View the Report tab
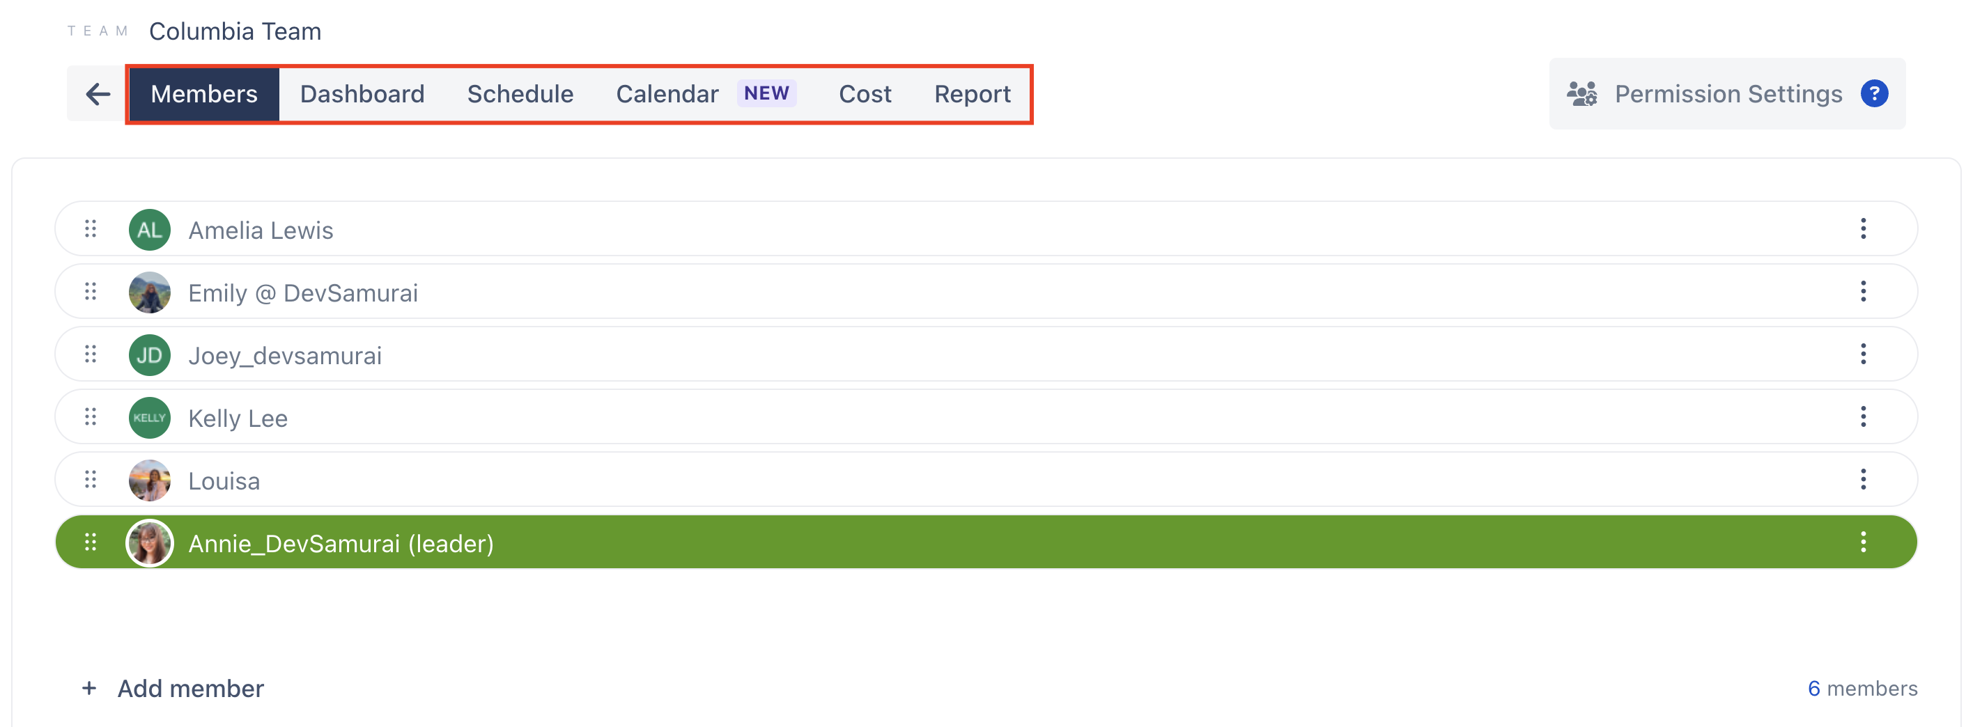 point(972,94)
